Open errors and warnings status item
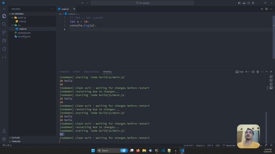The image size is (275, 154). pos(7,145)
